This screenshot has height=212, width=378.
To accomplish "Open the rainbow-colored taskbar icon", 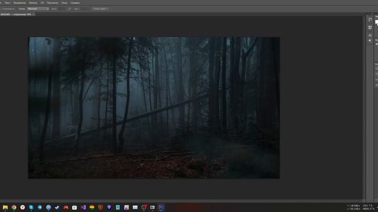I will (92, 207).
